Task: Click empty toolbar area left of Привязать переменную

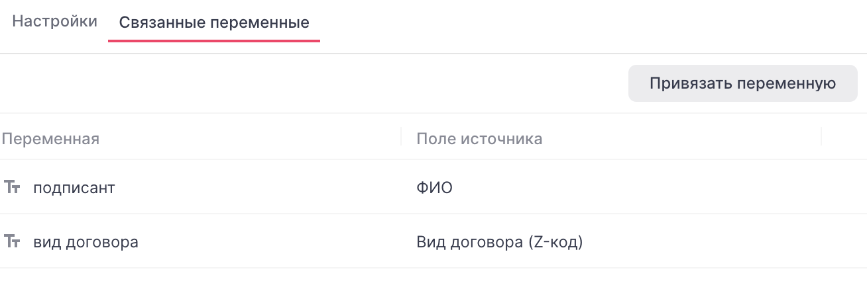Action: coord(312,83)
